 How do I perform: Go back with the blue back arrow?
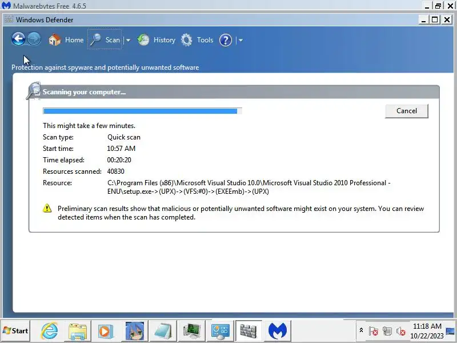18,39
